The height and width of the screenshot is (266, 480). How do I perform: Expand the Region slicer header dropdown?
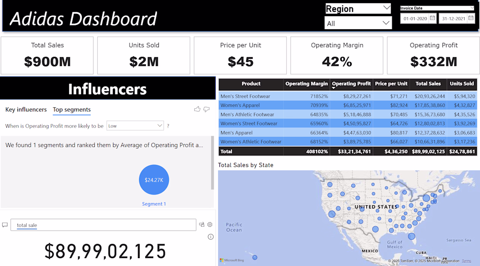[387, 8]
